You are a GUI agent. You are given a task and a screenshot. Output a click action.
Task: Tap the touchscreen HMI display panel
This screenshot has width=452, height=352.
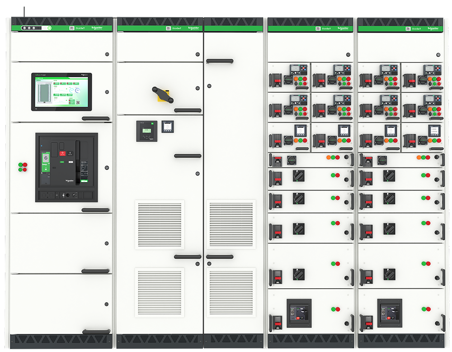tap(61, 92)
